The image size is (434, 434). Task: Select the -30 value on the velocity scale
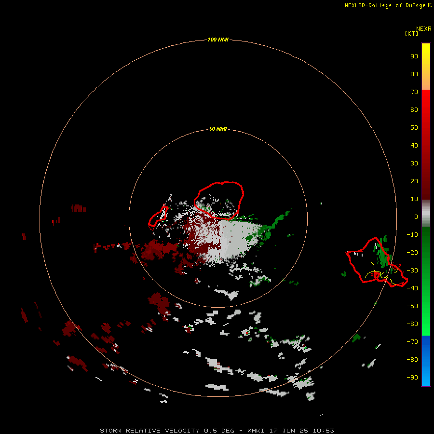[x=412, y=271]
